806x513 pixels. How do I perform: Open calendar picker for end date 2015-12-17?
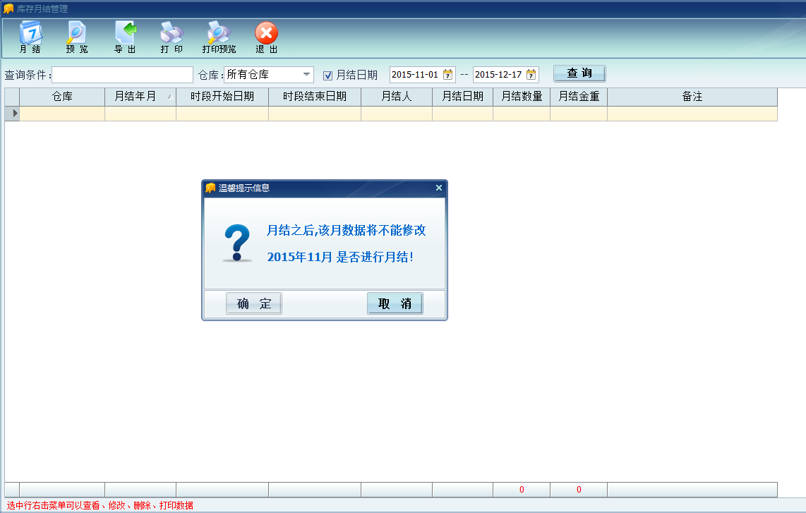pos(531,75)
